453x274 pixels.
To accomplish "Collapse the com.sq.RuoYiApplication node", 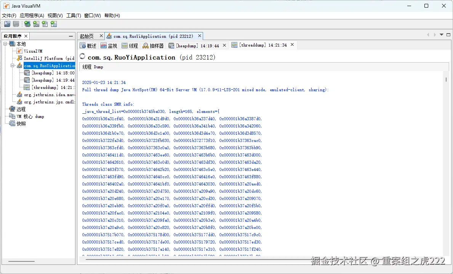I will click(13, 65).
